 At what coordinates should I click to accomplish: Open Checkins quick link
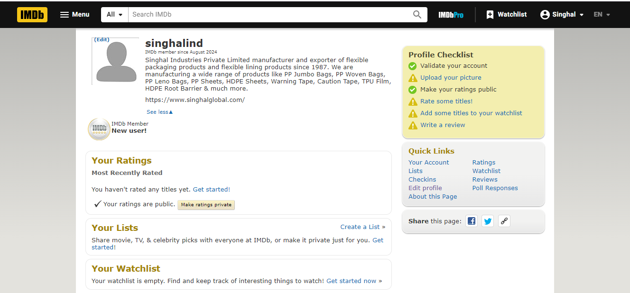[x=422, y=179]
